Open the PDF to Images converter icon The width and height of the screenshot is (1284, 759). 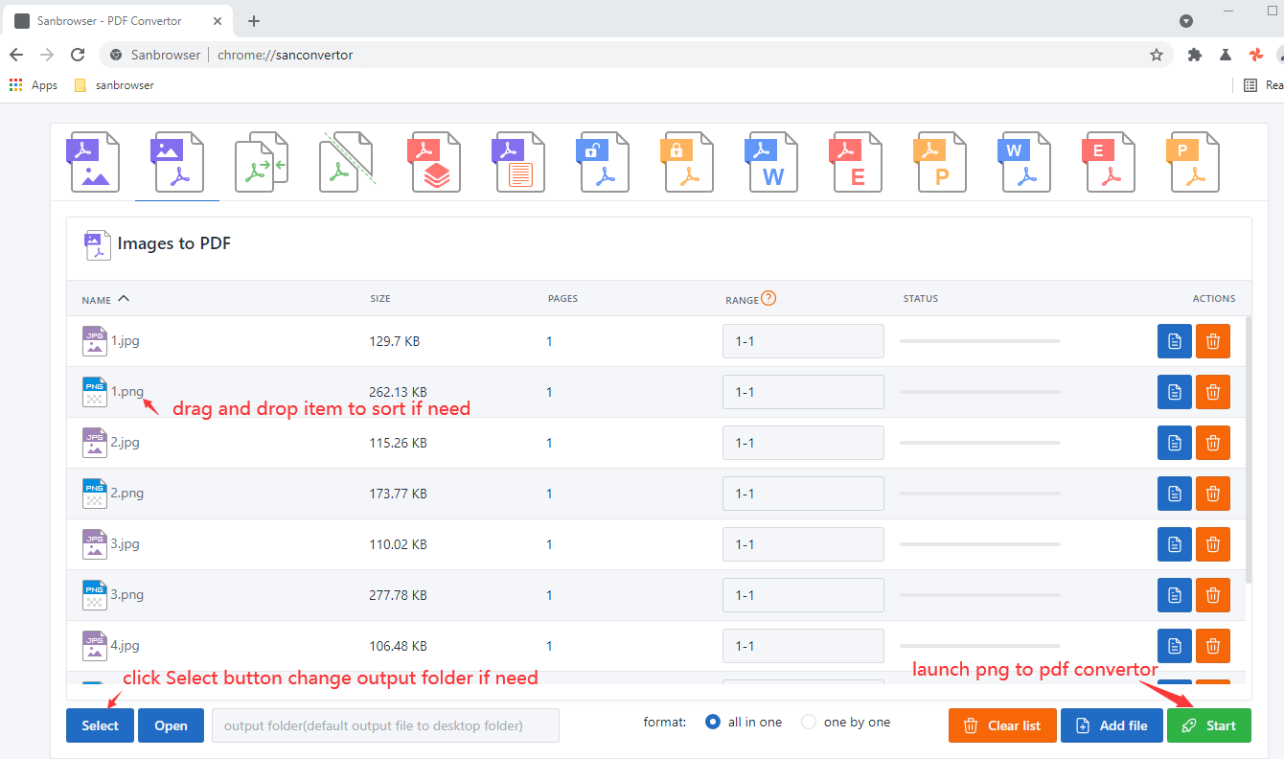94,162
